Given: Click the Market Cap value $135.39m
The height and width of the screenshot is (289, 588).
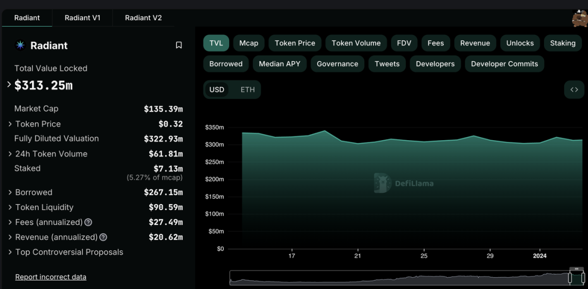Looking at the screenshot, I should [163, 109].
